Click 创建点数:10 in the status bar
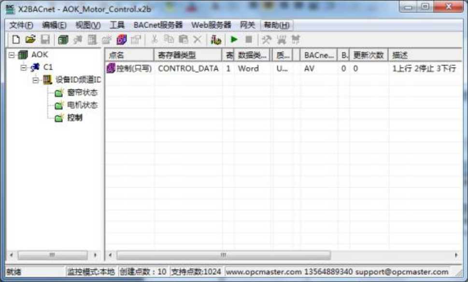 click(x=143, y=272)
